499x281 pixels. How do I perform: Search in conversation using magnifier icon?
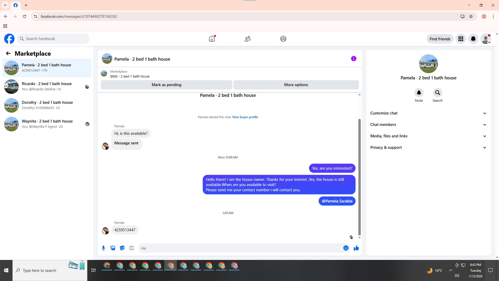[437, 93]
